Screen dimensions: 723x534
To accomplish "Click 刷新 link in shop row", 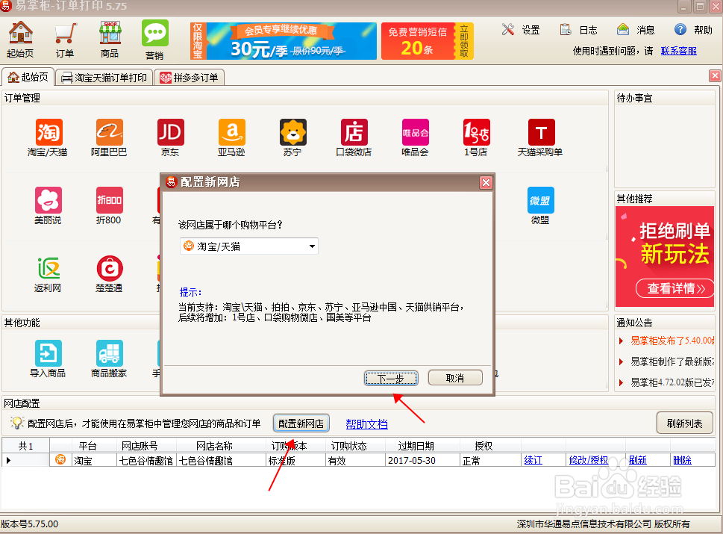I will point(638,460).
